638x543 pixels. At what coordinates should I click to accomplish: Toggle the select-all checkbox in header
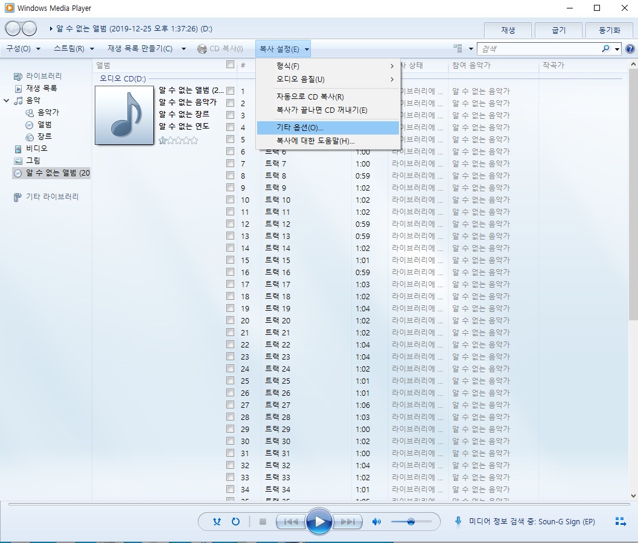(x=231, y=65)
